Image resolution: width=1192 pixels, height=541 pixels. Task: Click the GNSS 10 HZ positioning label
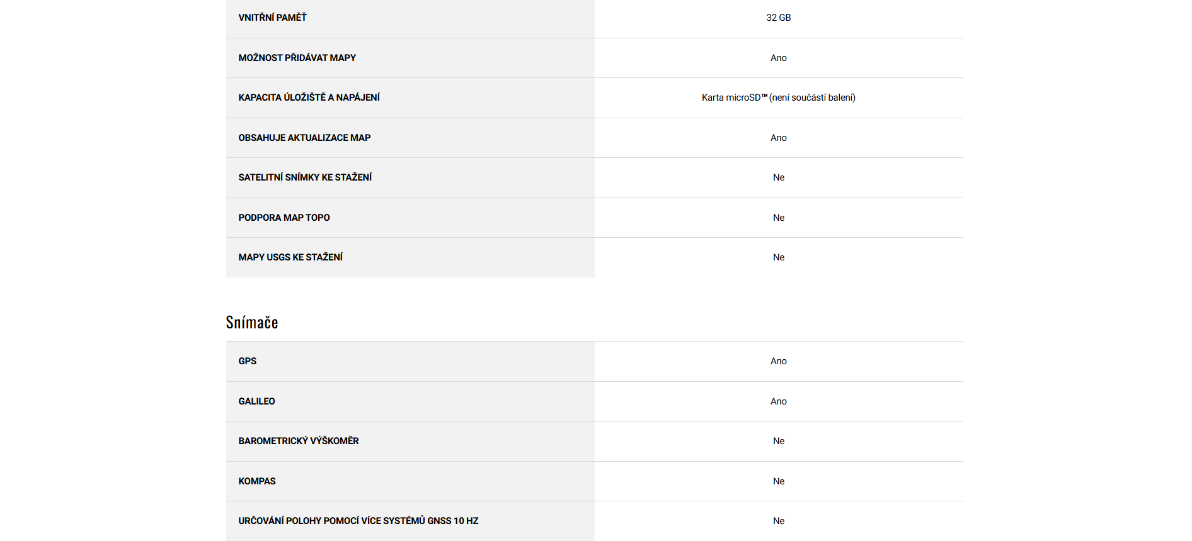358,521
